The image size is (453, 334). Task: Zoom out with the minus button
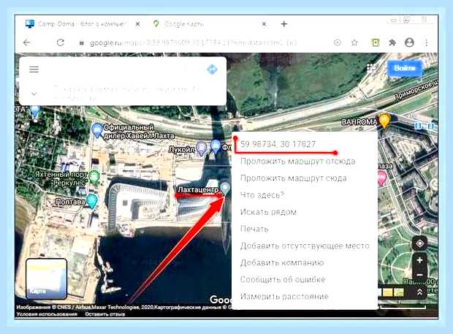point(420,275)
